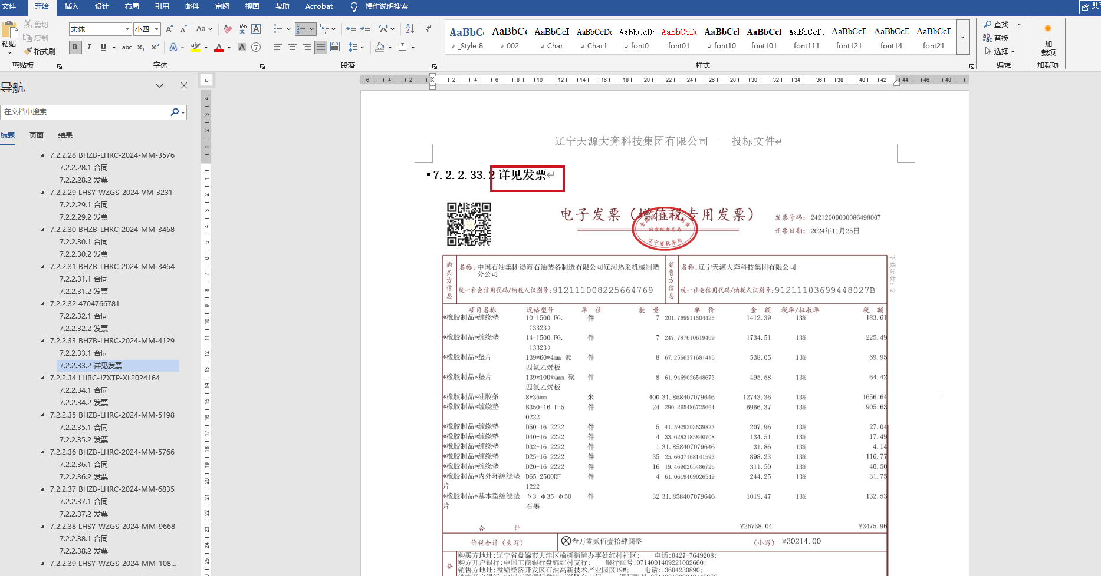Click the Copy (复制) button

(36, 38)
